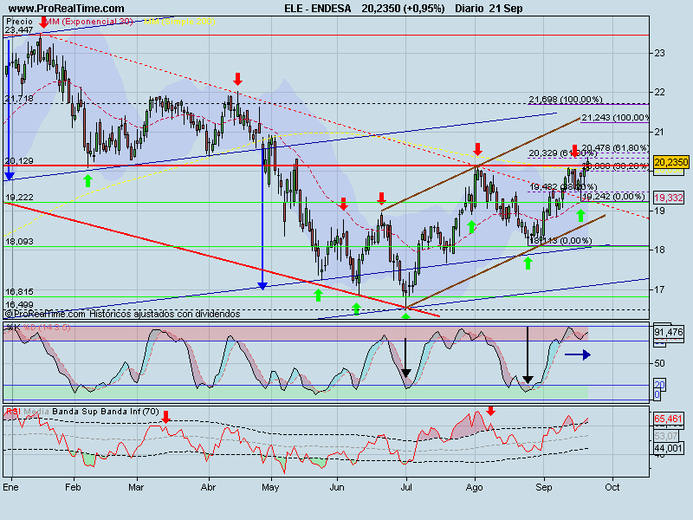Click the 17 price axis tick

pyautogui.click(x=659, y=289)
